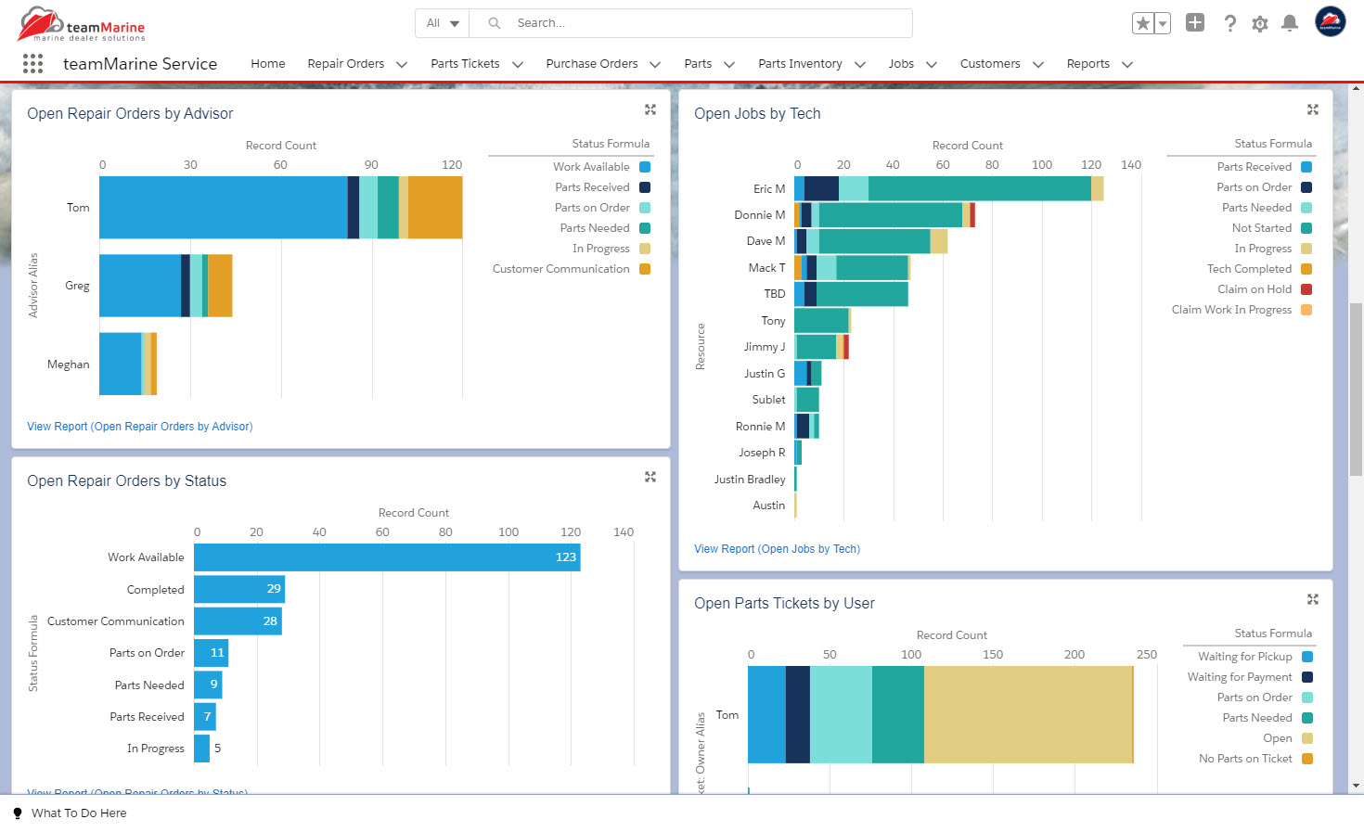Click the global add (+) icon
Screen dimensions: 1364x832
point(1195,22)
